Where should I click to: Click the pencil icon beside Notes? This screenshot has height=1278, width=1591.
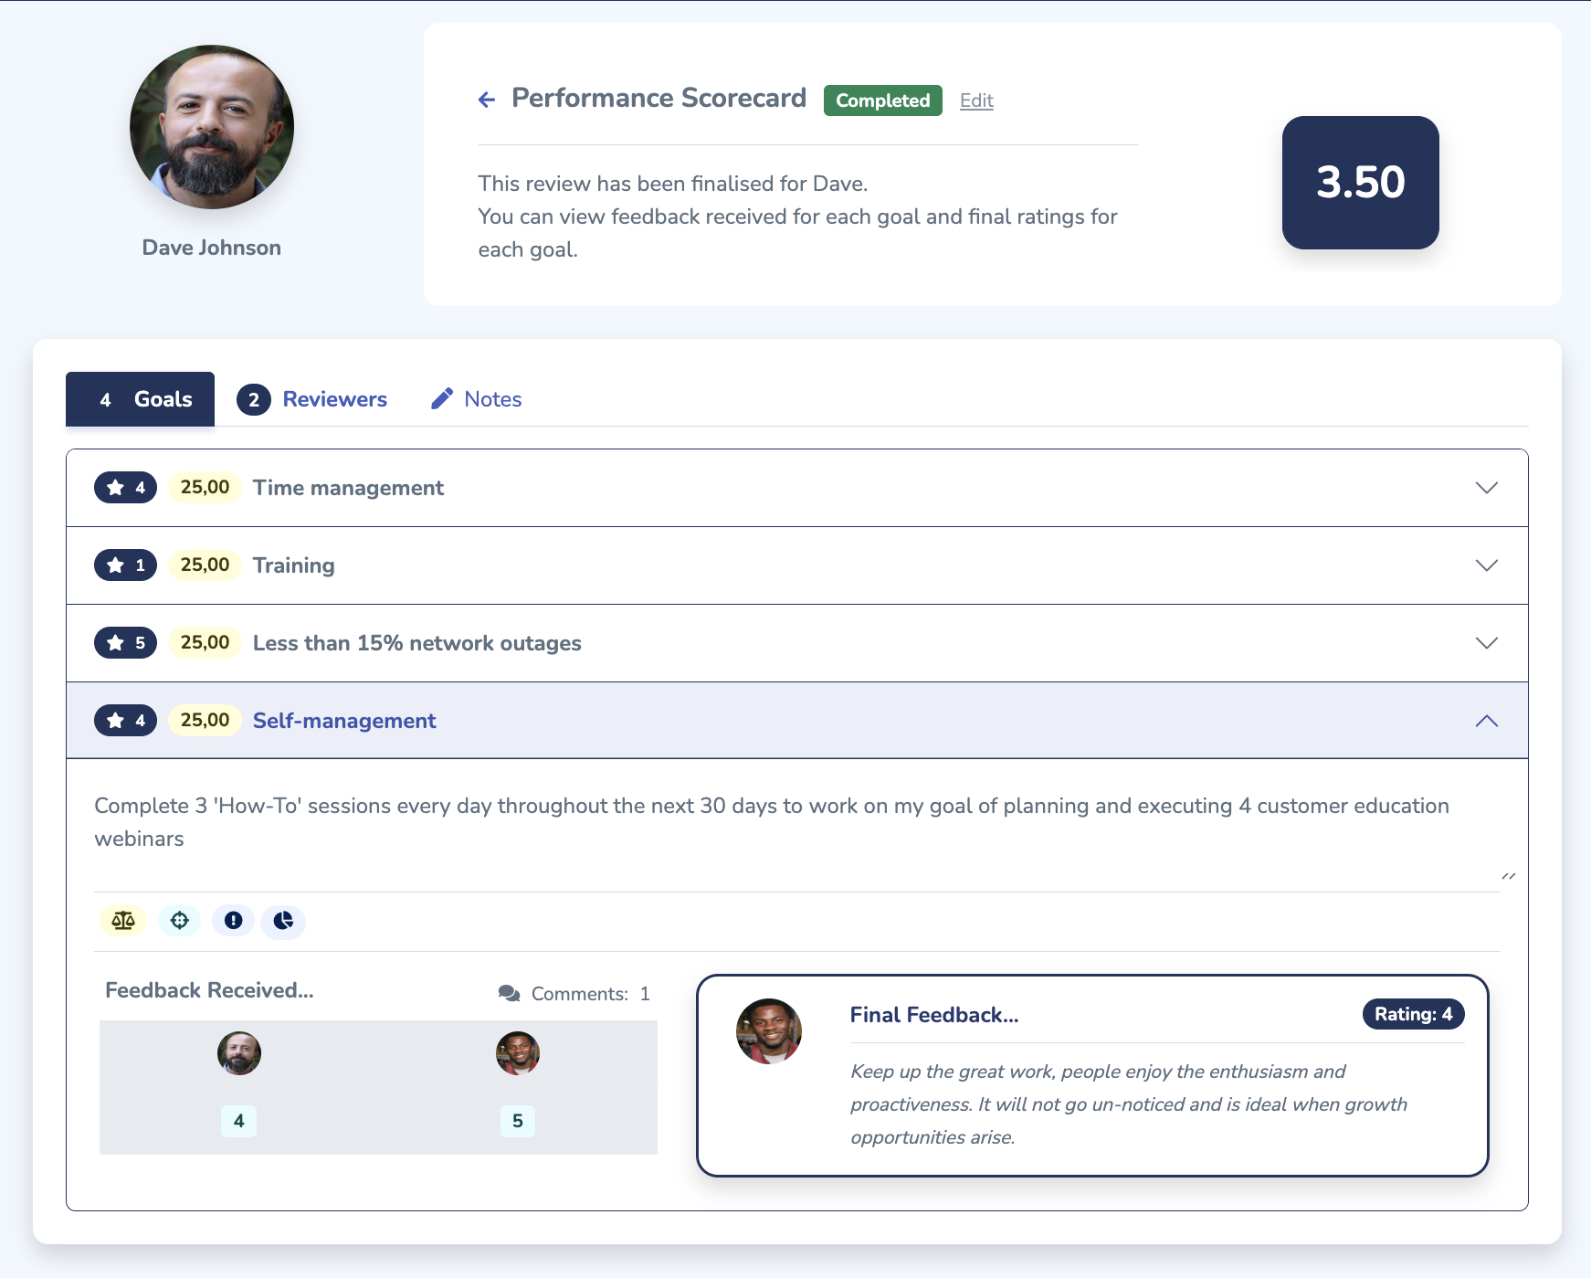[442, 398]
